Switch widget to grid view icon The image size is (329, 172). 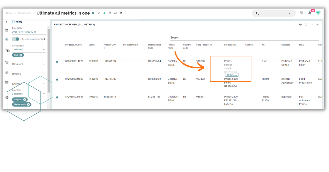click(312, 25)
